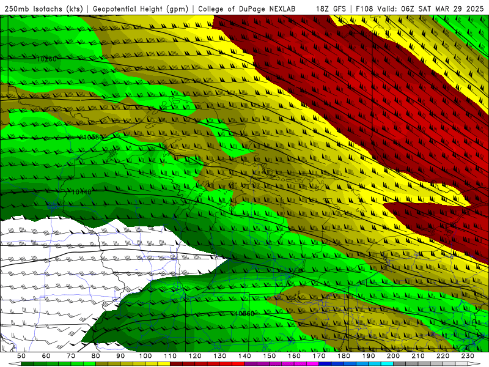Click the "180" value on the color scale

(344, 356)
